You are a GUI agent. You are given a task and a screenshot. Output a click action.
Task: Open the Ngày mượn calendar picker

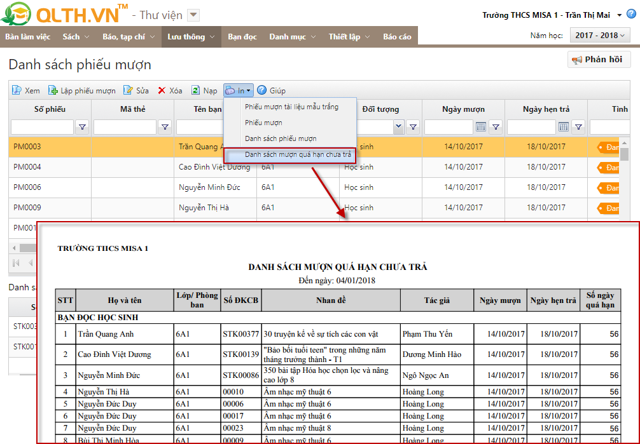click(481, 127)
